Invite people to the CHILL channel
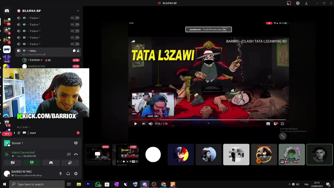 pos(78,51)
